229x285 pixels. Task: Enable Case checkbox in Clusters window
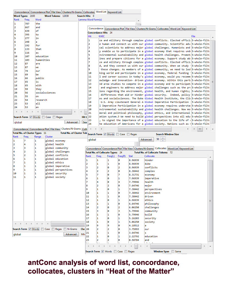42,229
